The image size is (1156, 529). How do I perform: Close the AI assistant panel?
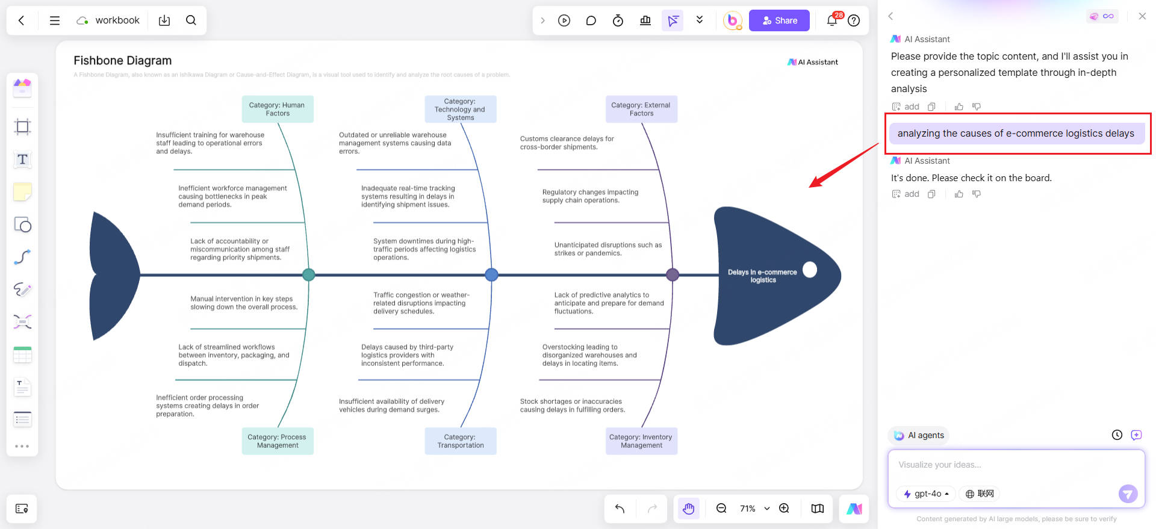pyautogui.click(x=1142, y=16)
